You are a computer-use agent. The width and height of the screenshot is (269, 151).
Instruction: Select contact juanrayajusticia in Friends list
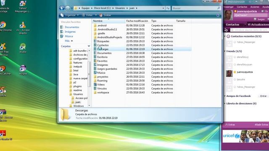pyautogui.click(x=245, y=72)
